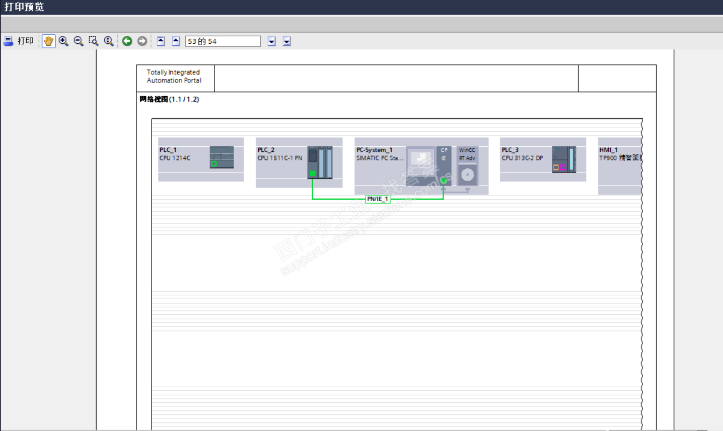Click the 打印 (Print) button label
The image size is (723, 431).
[x=26, y=41]
